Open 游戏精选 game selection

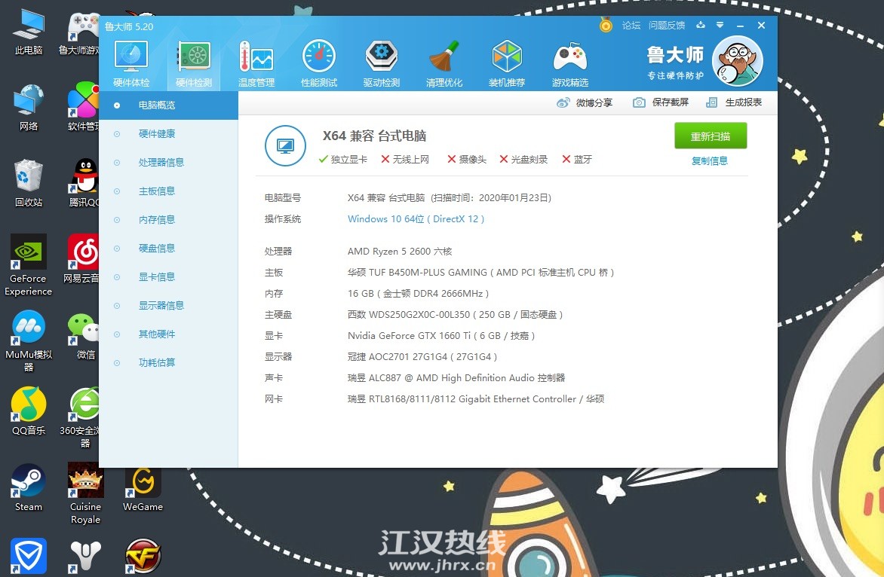tap(570, 63)
